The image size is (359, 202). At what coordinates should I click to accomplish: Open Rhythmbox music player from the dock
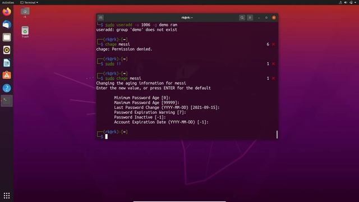(x=7, y=50)
